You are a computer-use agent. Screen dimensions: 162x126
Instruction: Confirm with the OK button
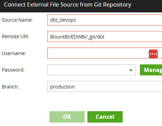67,117
